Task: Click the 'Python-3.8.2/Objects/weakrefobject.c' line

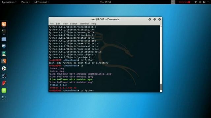Action: [x=74, y=44]
